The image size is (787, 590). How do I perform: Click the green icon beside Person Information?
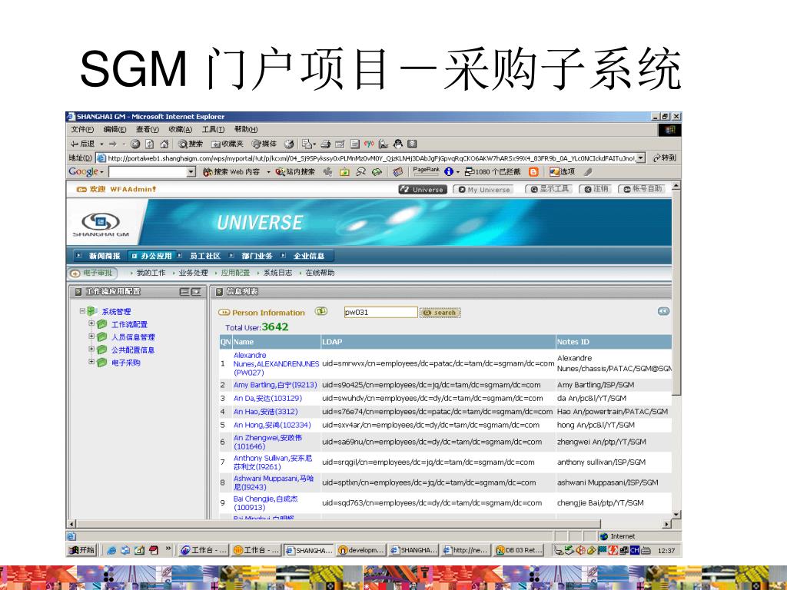click(x=320, y=312)
